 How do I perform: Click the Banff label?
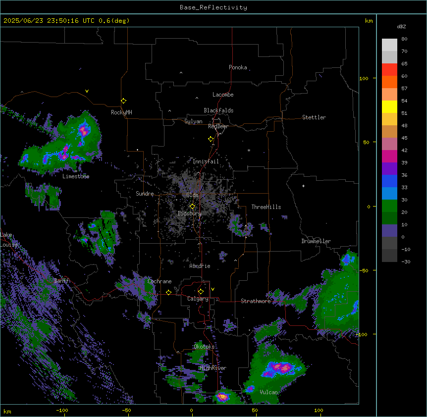pos(61,281)
